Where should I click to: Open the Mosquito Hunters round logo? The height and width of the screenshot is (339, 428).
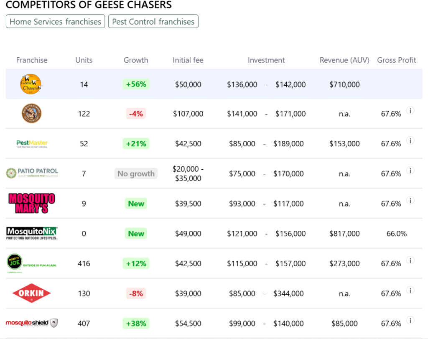31,113
